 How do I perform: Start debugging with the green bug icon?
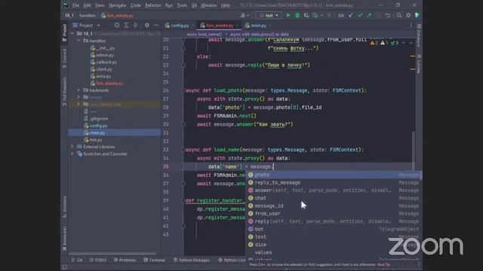coord(297,15)
